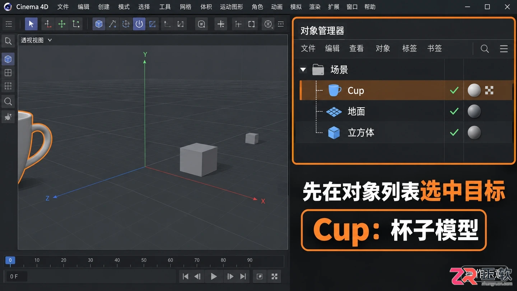Open 编辑 in the Object Manager
The height and width of the screenshot is (291, 517).
click(x=332, y=48)
